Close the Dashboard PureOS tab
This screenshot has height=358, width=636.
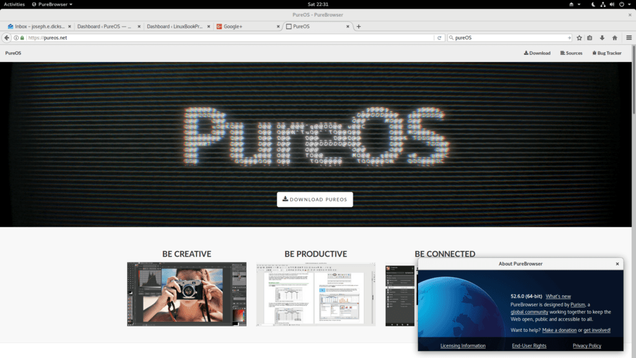tap(139, 26)
